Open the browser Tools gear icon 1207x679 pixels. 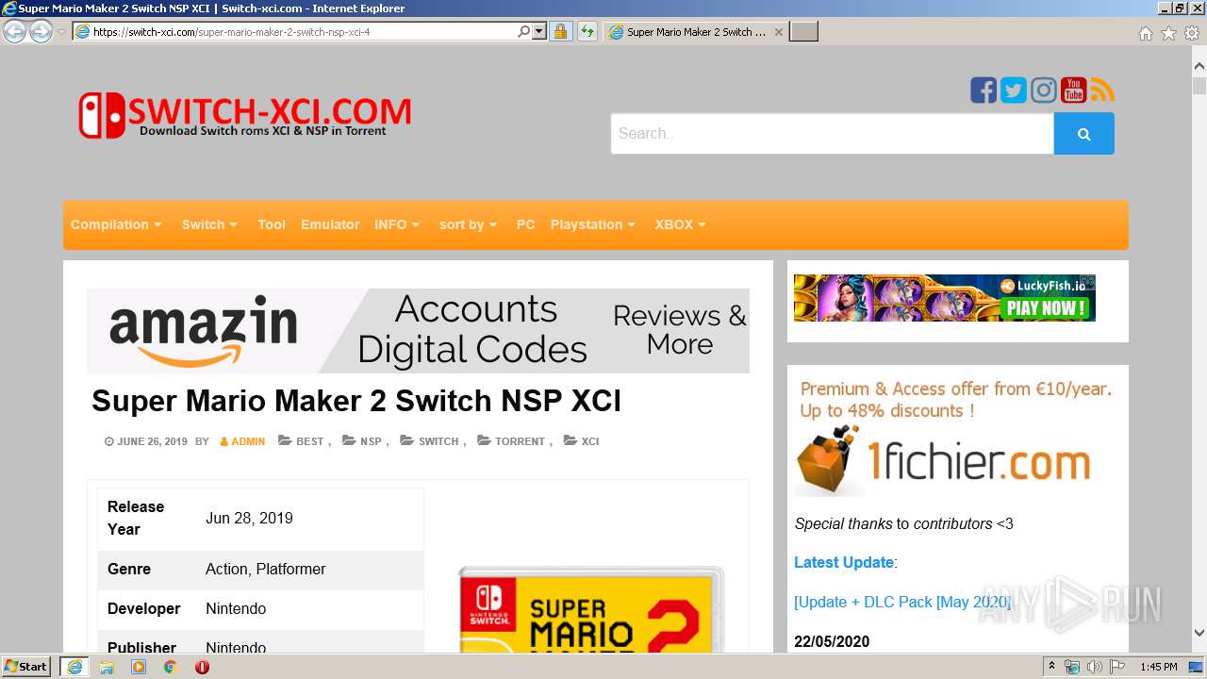(x=1192, y=33)
